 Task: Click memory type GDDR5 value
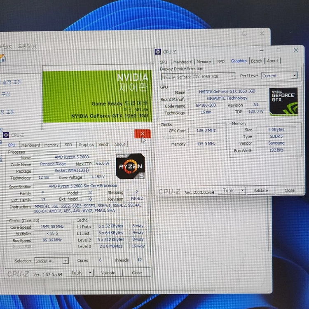click(276, 136)
